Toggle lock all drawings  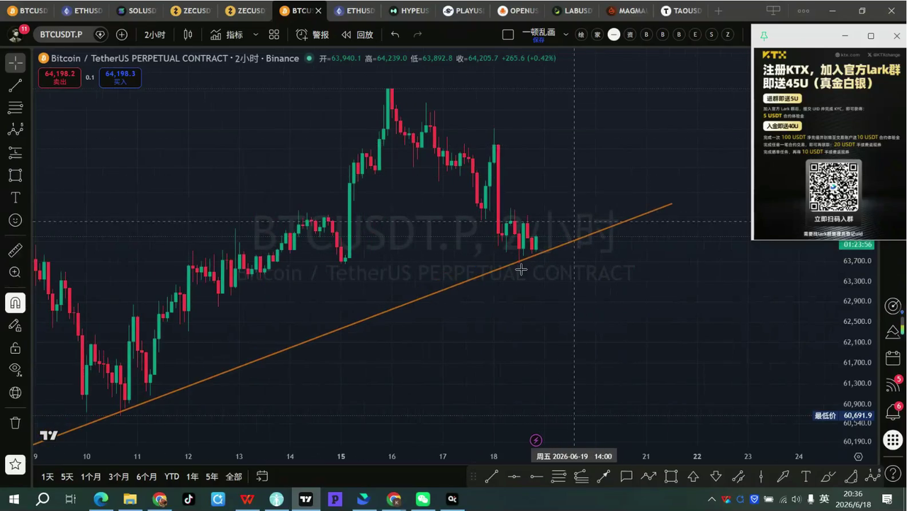click(x=15, y=348)
